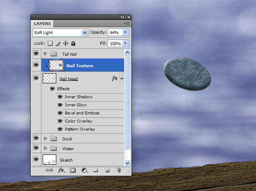Open the Opacity slider arrow

[x=125, y=32]
